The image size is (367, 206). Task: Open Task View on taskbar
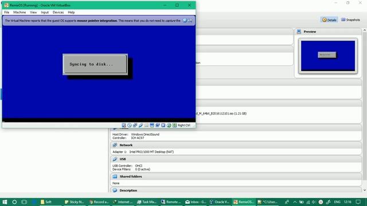24,202
